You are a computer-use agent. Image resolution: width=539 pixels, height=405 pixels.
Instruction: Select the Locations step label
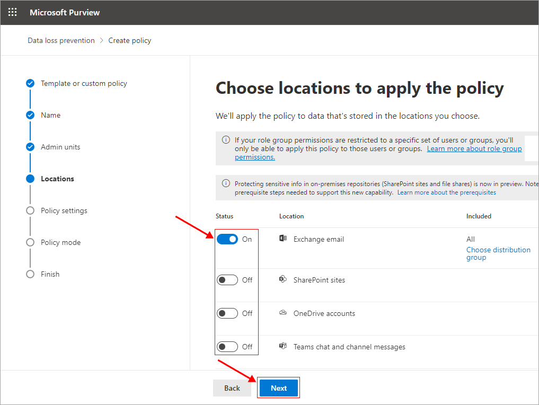[x=57, y=179]
